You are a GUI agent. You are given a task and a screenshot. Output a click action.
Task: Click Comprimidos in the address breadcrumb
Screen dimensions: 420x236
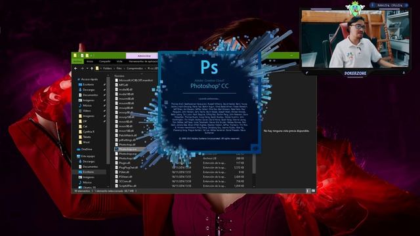coord(135,68)
